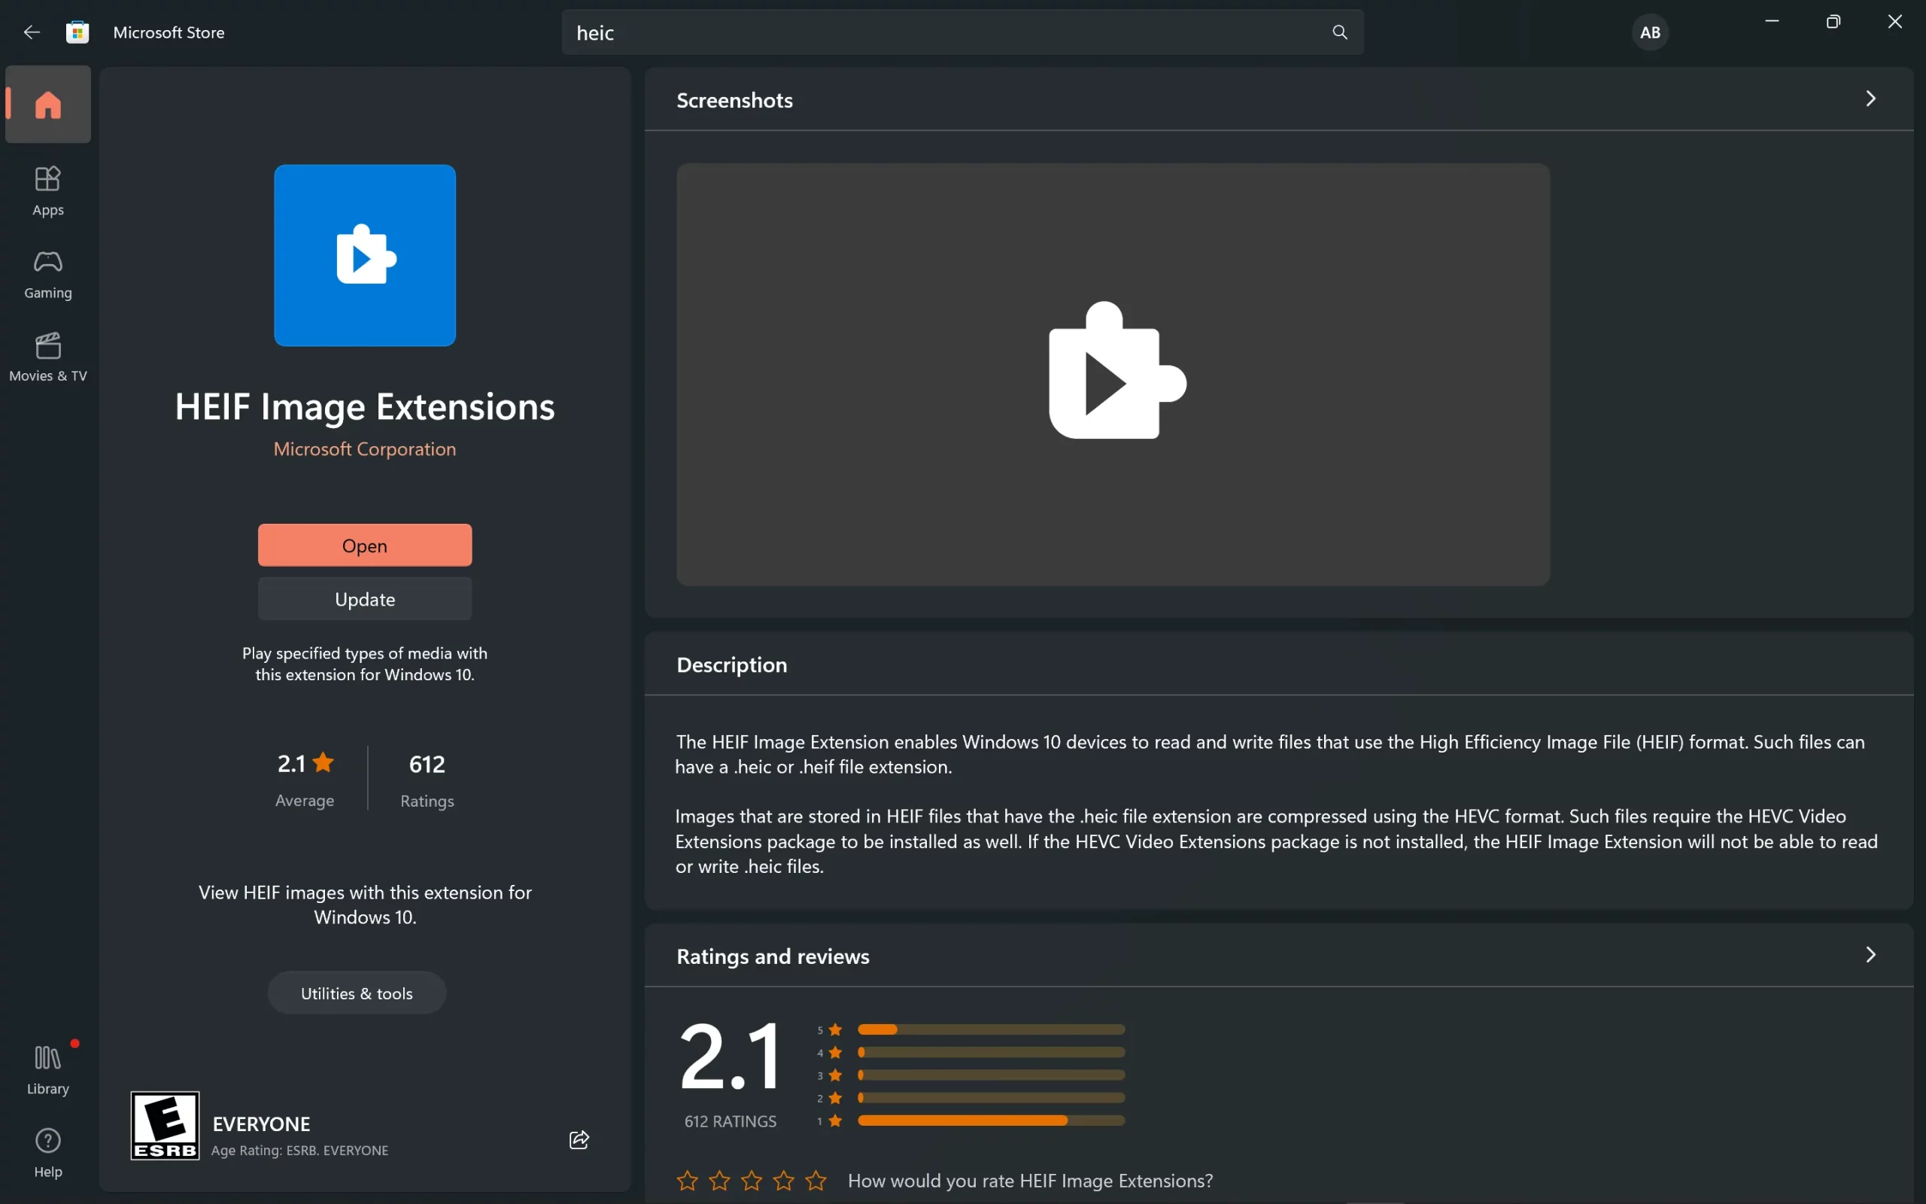The image size is (1926, 1204).
Task: Open the Gaming section in sidebar
Action: [47, 274]
